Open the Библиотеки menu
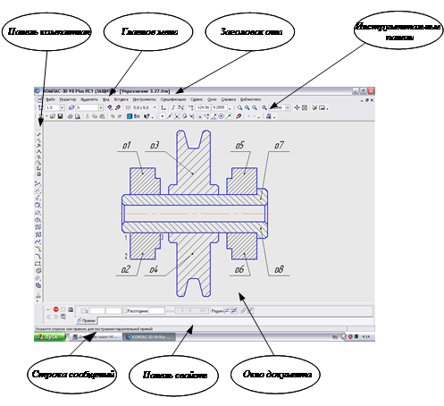 (250, 99)
